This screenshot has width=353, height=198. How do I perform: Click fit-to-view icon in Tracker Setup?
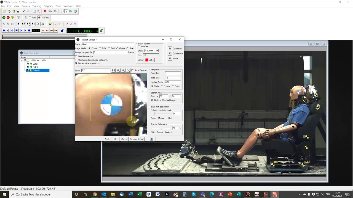coord(128,70)
